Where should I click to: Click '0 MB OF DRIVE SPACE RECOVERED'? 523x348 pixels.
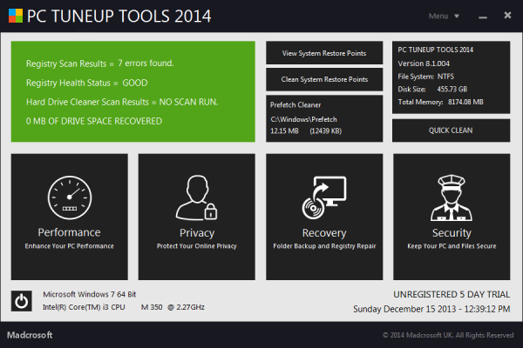[94, 121]
